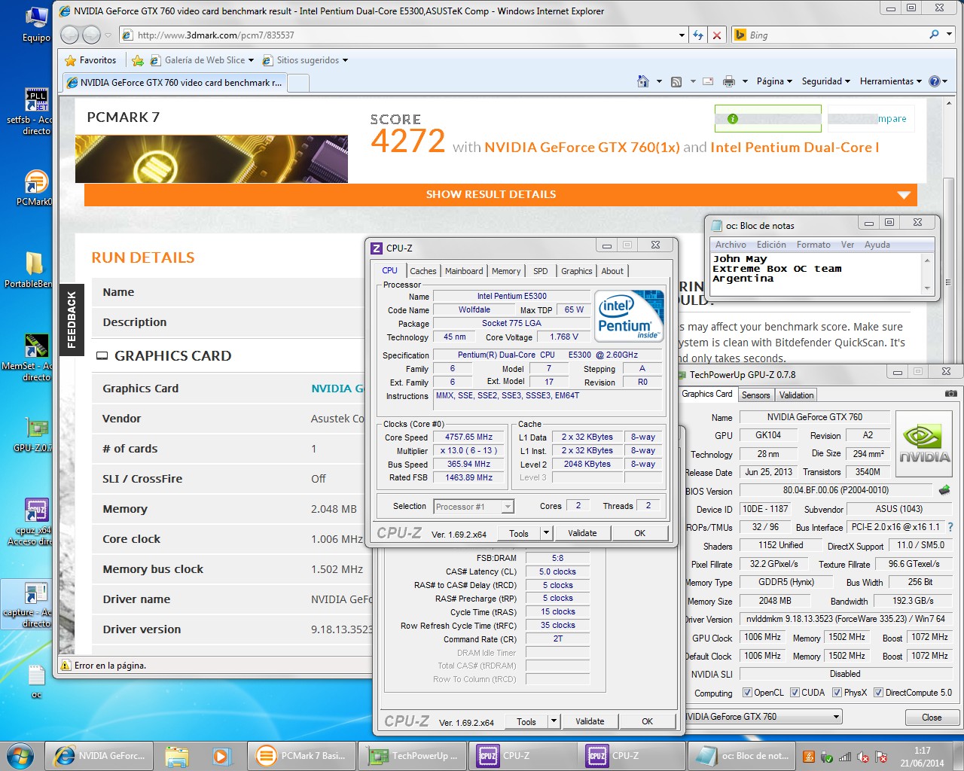The image size is (964, 771).
Task: Click GPU-Z BIOS save chip icon
Action: (944, 490)
